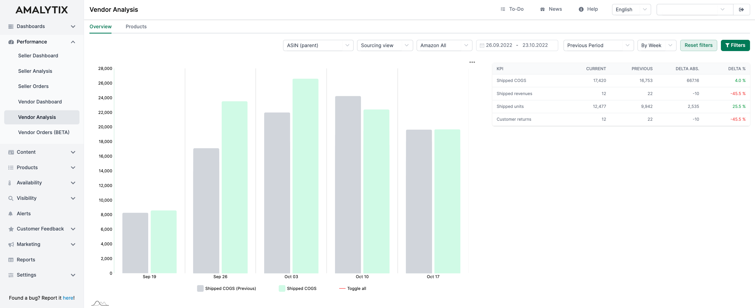The image size is (755, 308).
Task: Click the Content sidebar icon
Action: click(x=11, y=152)
